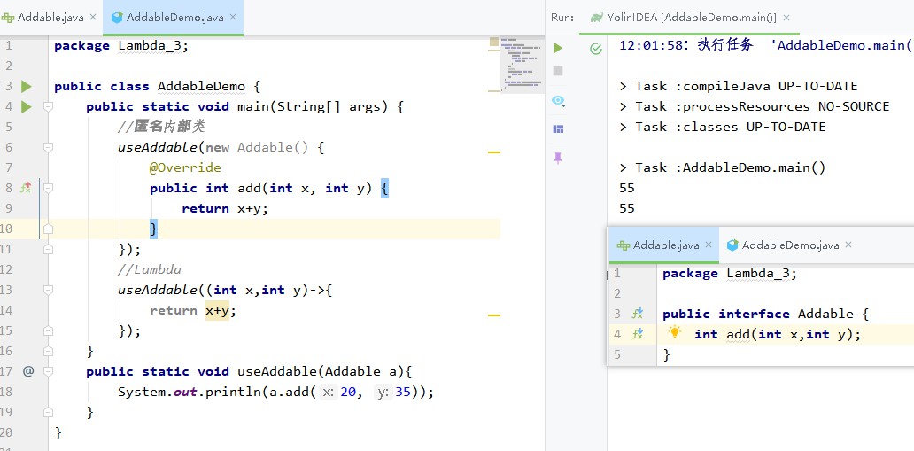Toggle the eye view icon in Run panel

tap(559, 101)
